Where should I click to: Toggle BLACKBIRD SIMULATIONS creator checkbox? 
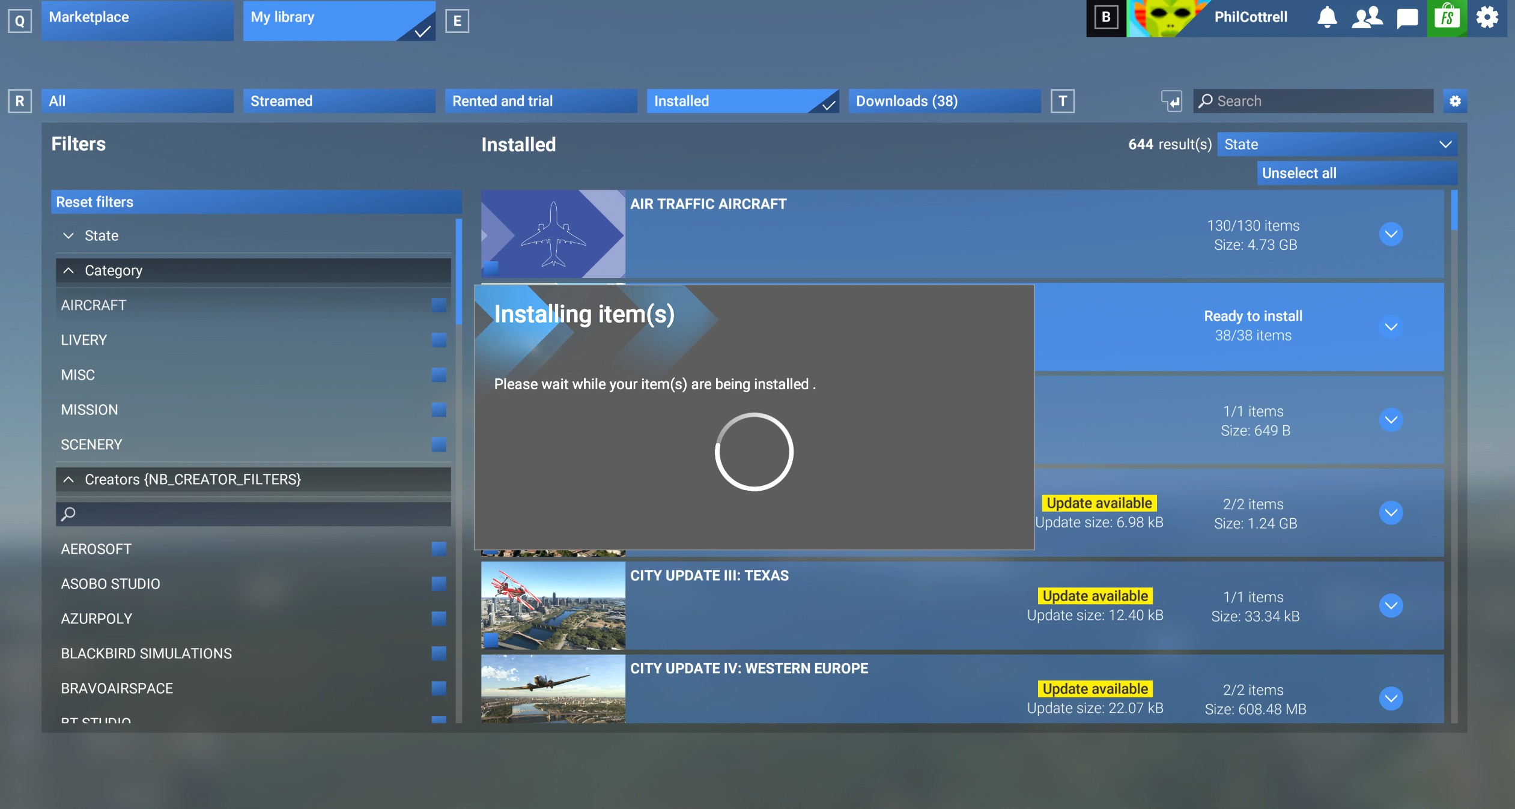click(439, 653)
